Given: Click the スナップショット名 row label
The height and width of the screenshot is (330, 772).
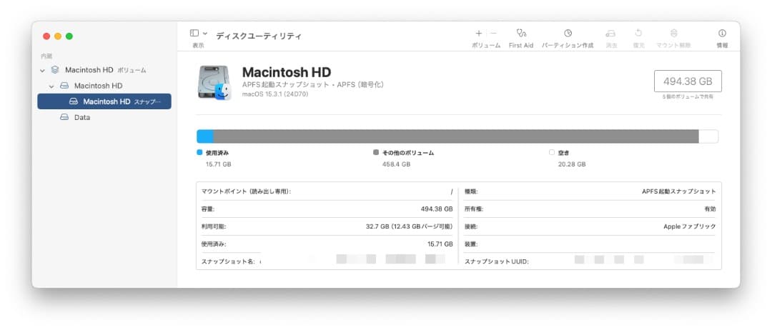Looking at the screenshot, I should tap(228, 261).
